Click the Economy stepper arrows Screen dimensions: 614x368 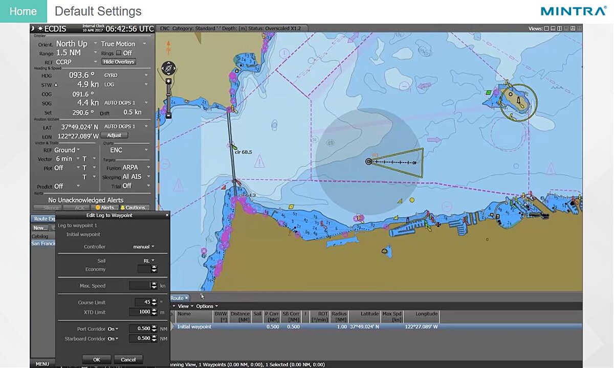point(154,269)
